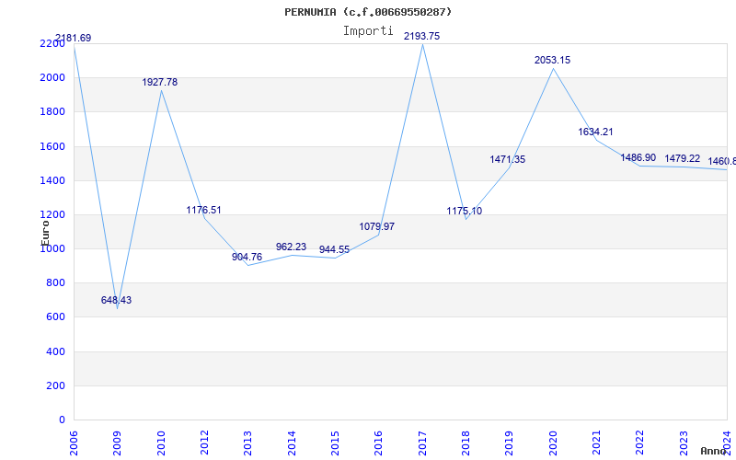Select the 2193.75 peak label
Screen dimensions: 736x460
coord(422,36)
